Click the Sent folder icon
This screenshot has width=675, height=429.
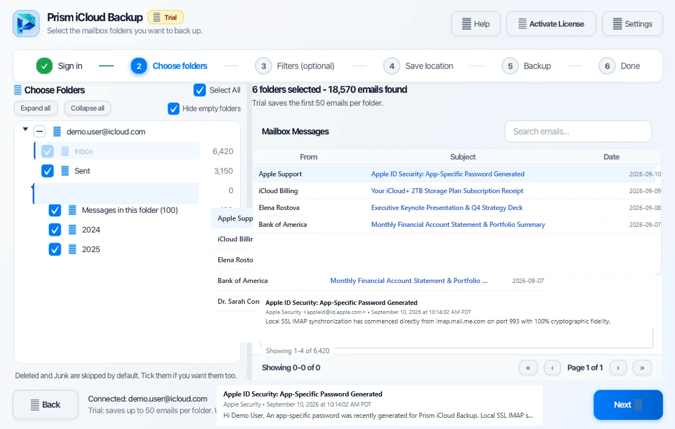[65, 171]
